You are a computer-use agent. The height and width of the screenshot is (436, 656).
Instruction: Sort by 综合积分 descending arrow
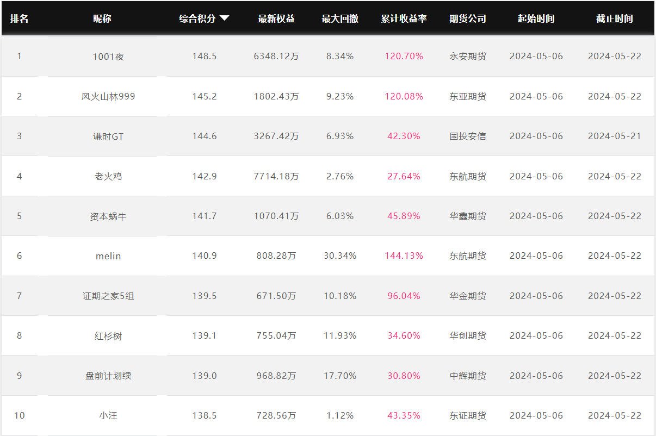click(224, 18)
